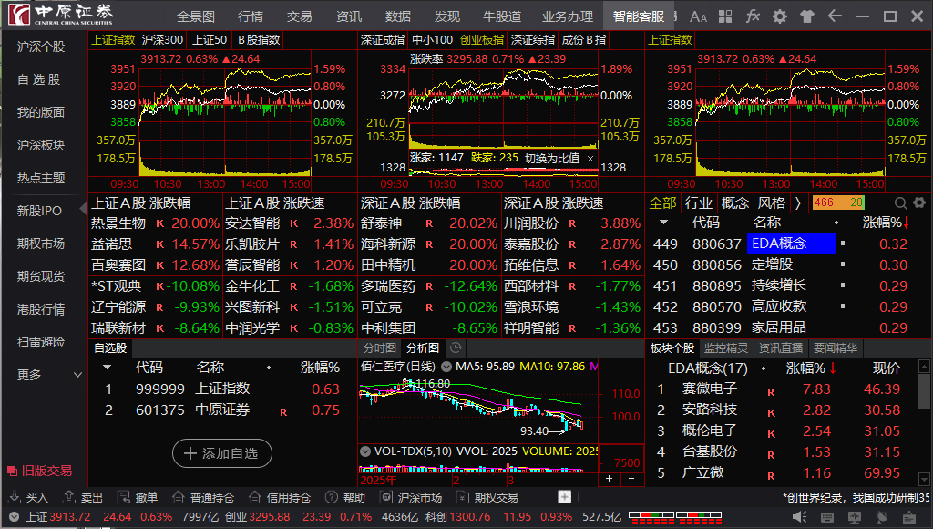Screen dimensions: 933x529
Task: Open 帮助 help
Action: 345,497
